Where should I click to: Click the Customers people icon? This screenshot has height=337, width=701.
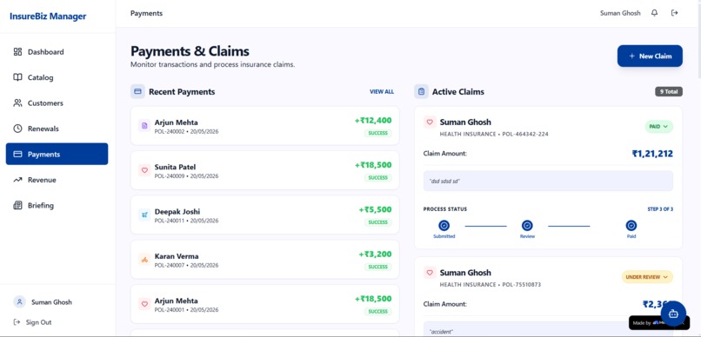17,103
